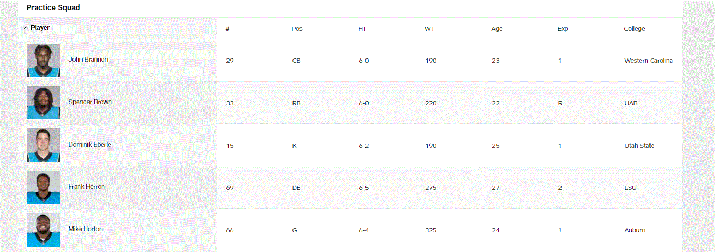Select Western Carolina college cell
This screenshot has height=252, width=715.
648,61
